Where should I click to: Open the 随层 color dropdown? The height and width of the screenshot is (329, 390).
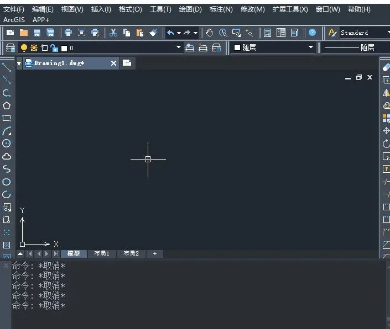[x=311, y=47]
